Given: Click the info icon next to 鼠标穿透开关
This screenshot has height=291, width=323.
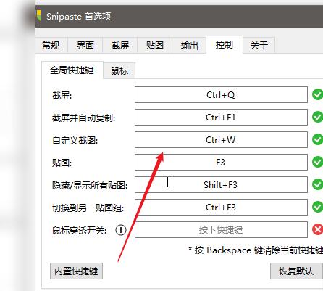Looking at the screenshot, I should click(121, 230).
